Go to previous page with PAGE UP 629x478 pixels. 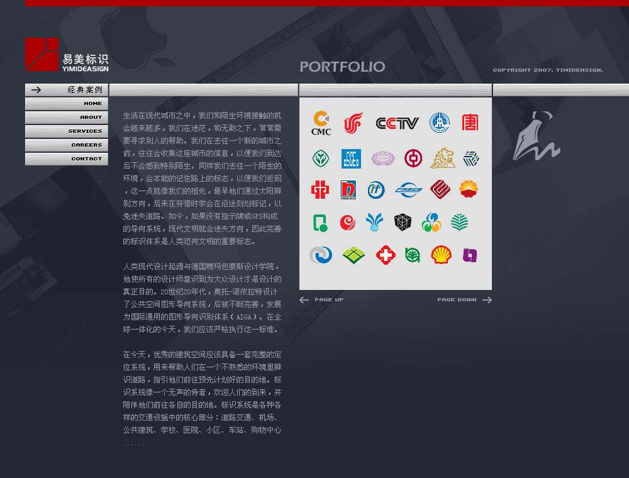pyautogui.click(x=321, y=299)
